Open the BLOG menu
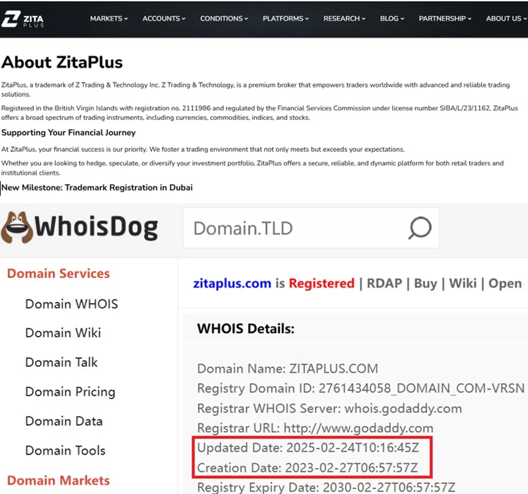528x494 pixels. [x=392, y=18]
